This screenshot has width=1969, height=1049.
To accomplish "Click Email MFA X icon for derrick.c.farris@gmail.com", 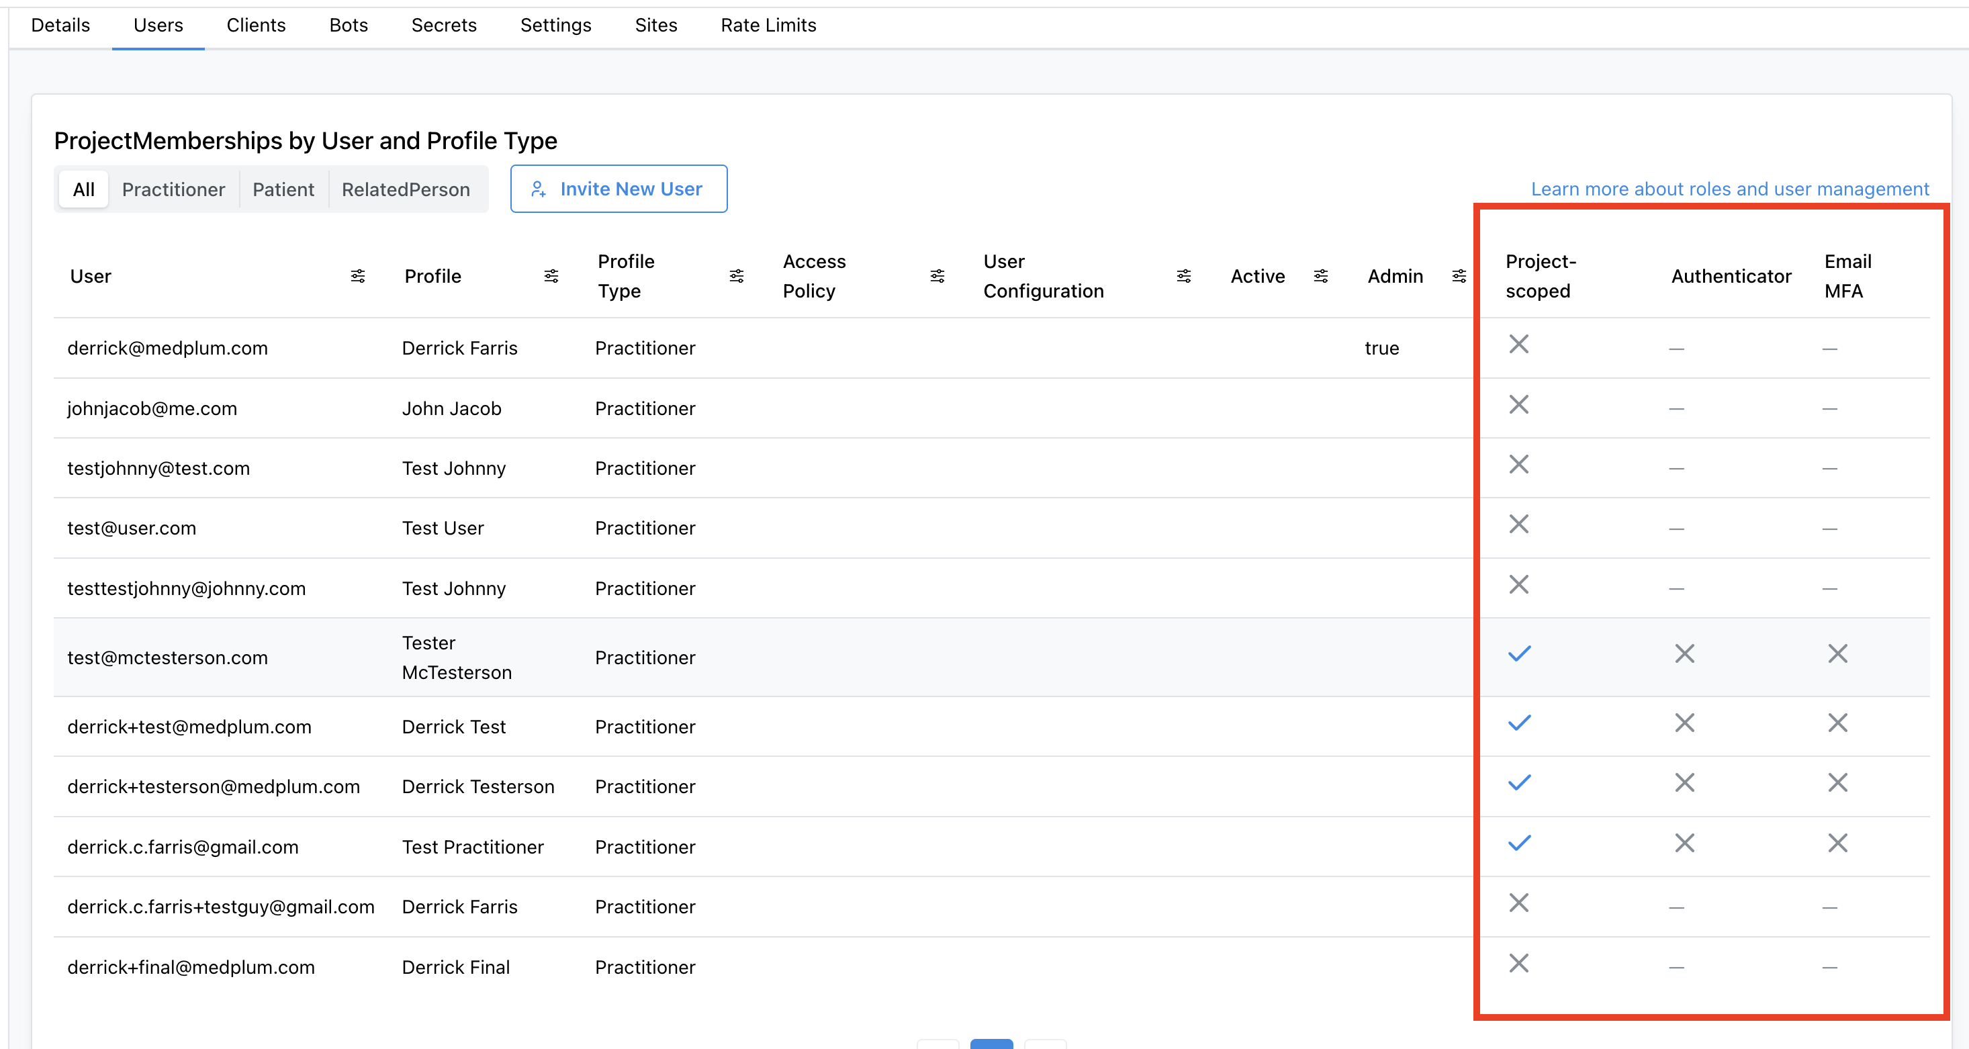I will coord(1837,843).
